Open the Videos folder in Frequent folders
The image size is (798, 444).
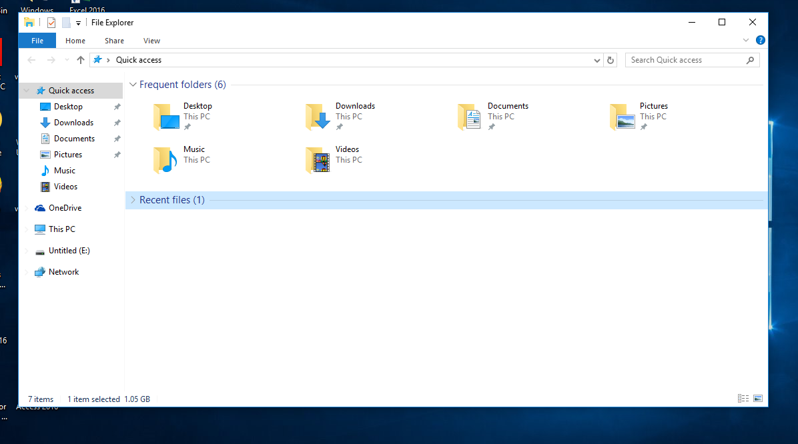coord(318,160)
